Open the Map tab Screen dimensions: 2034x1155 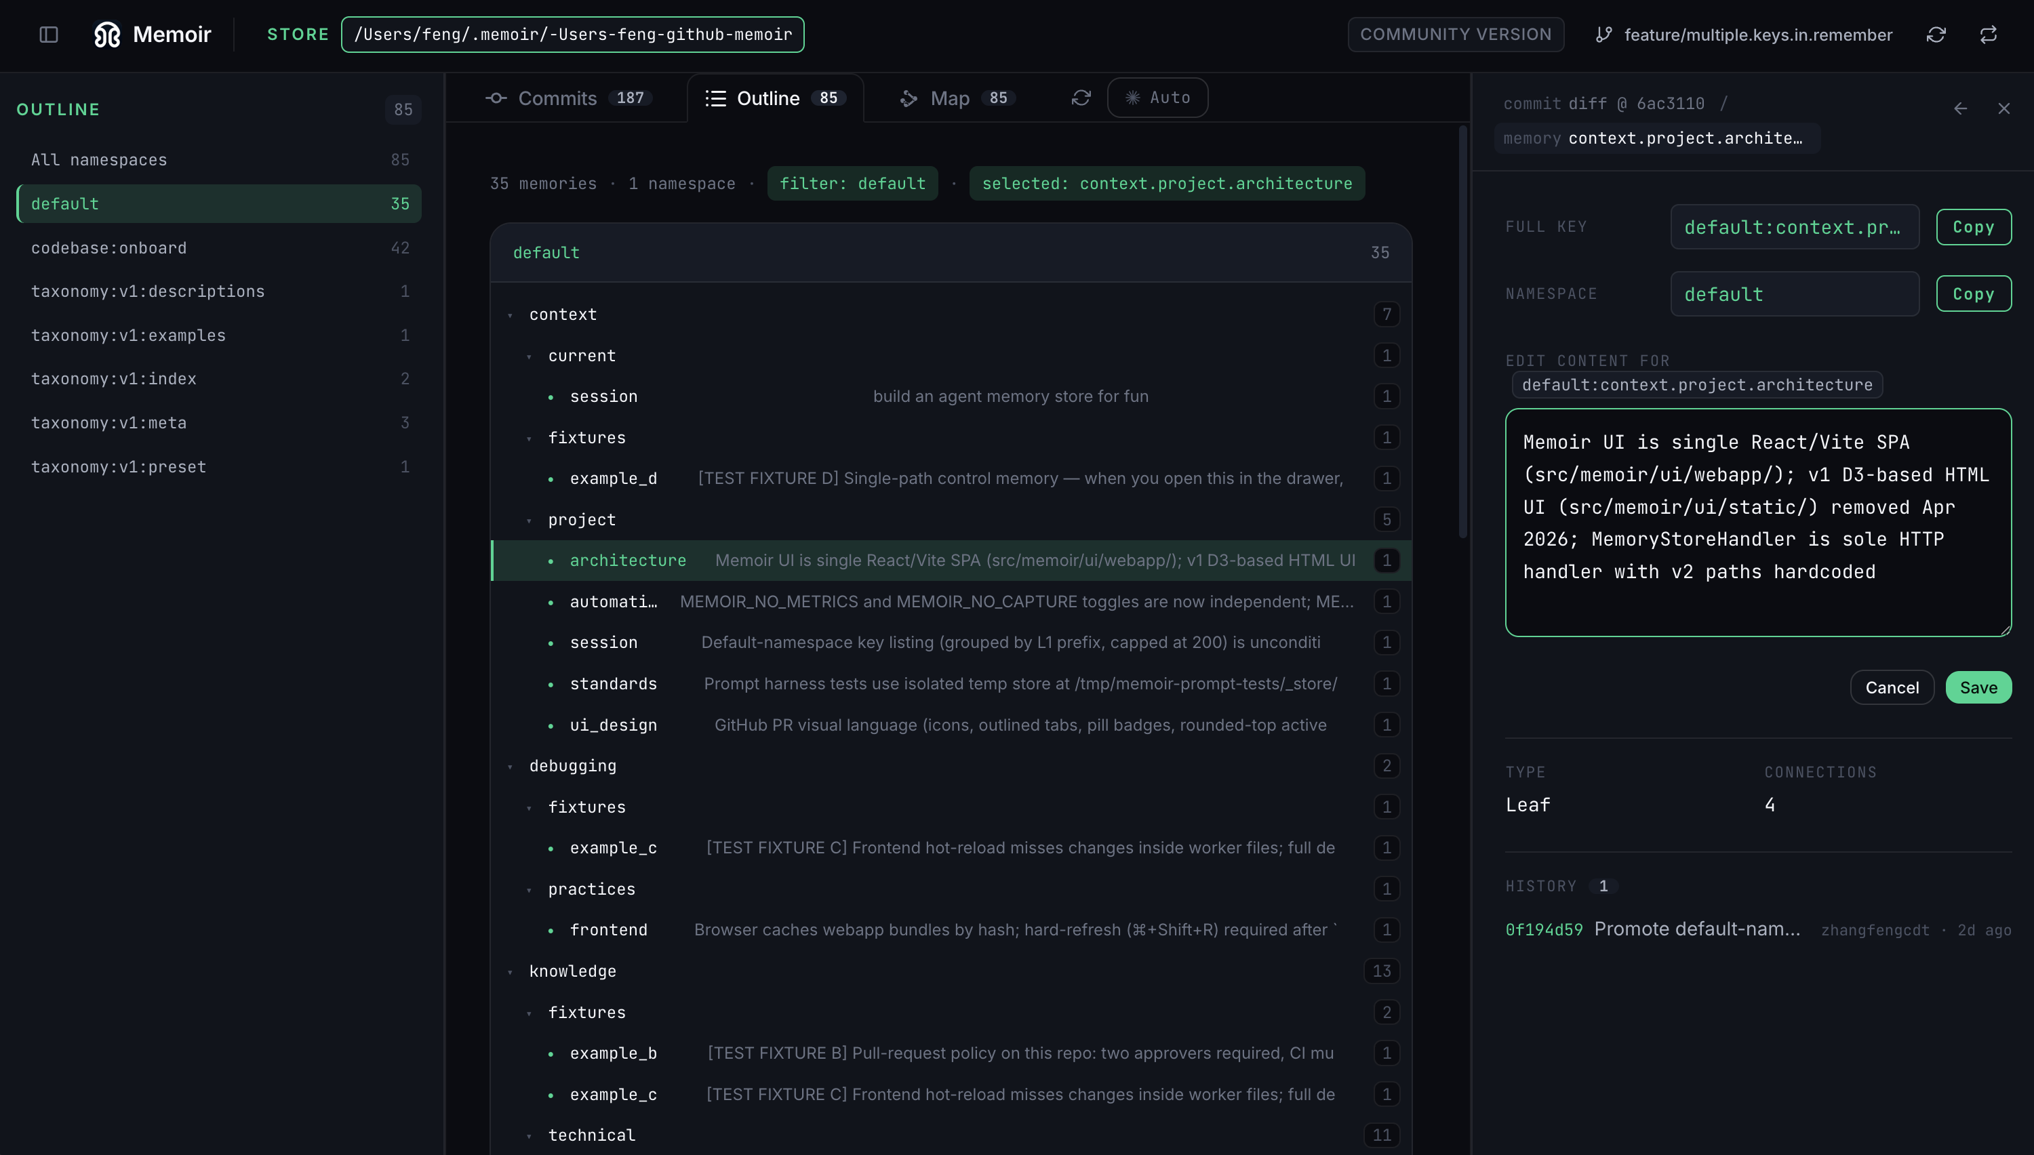click(957, 98)
